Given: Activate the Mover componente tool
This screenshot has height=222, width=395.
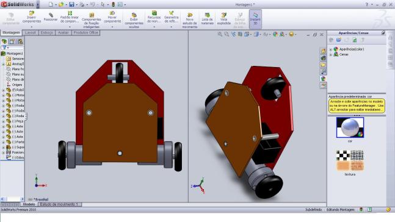Looking at the screenshot, I should pyautogui.click(x=112, y=17).
